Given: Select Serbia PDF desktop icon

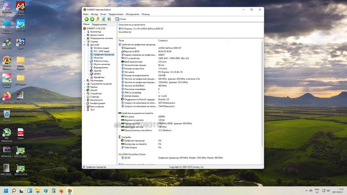Looking at the screenshot, I should pyautogui.click(x=21, y=134).
